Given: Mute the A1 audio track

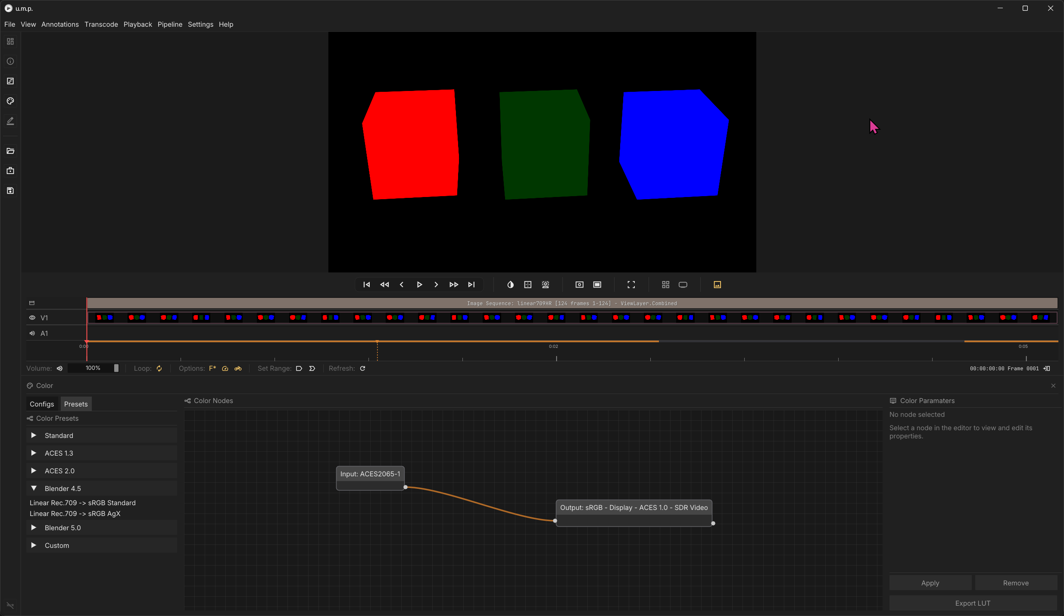Looking at the screenshot, I should tap(32, 333).
